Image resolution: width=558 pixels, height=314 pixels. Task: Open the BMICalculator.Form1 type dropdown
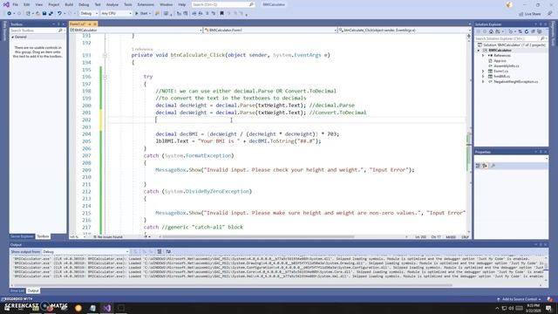(270, 31)
